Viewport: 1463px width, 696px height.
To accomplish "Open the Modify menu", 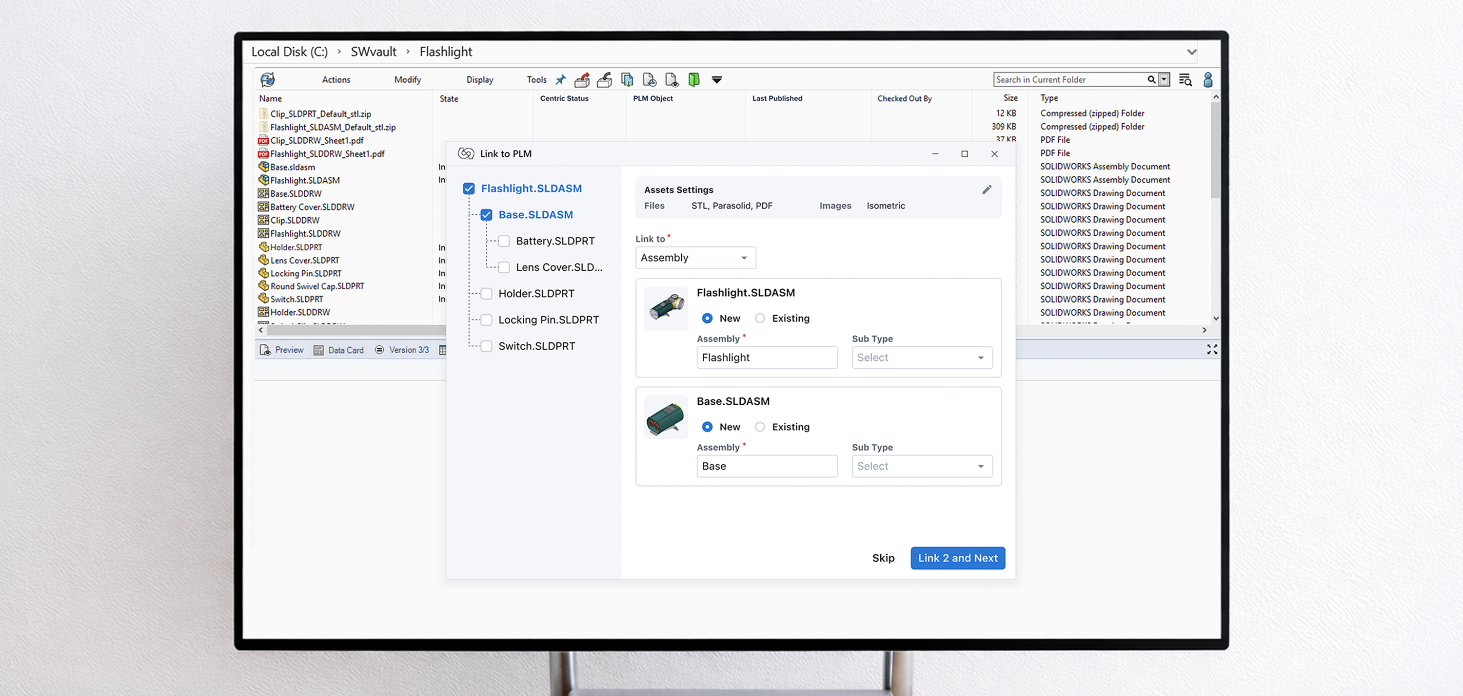I will point(407,79).
